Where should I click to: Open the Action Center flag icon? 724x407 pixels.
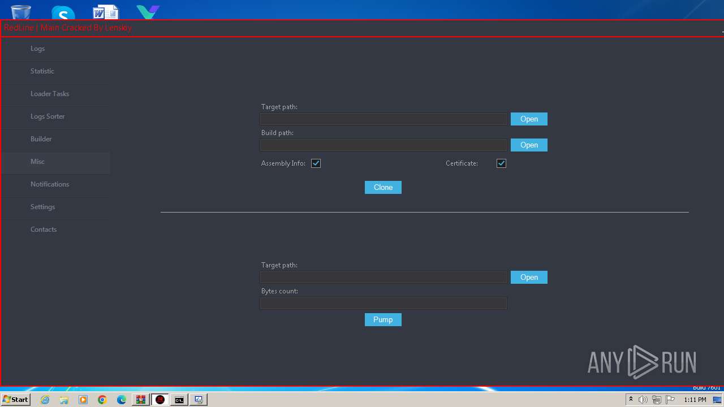coord(670,400)
